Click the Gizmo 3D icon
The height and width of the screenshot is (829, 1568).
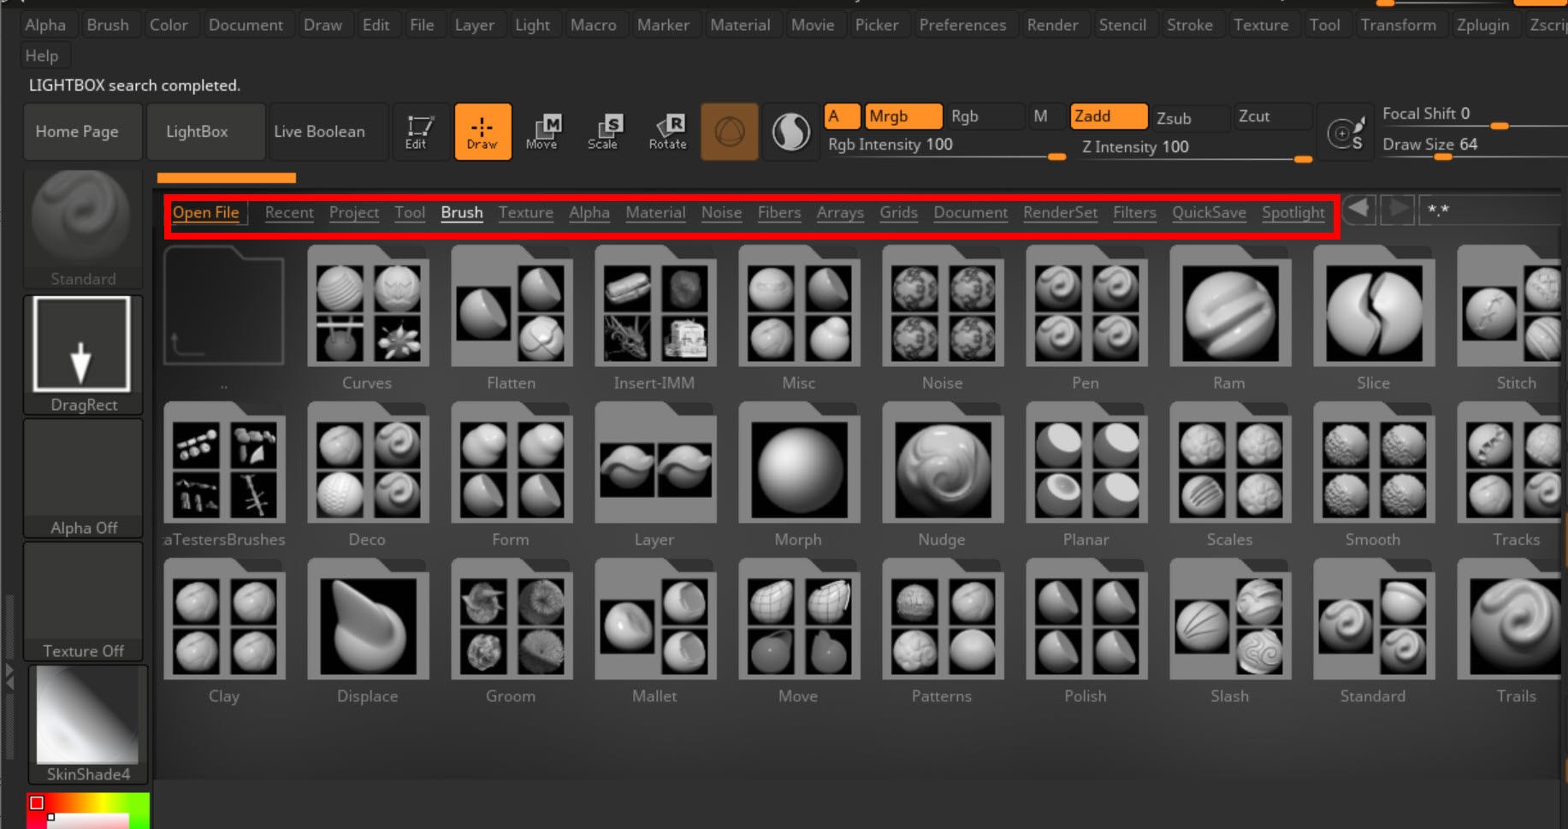tap(730, 132)
